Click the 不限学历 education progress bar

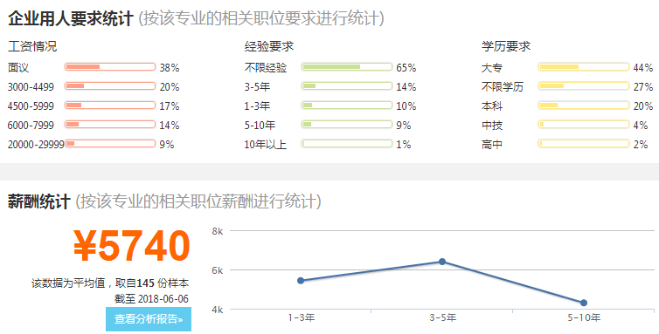(x=584, y=86)
